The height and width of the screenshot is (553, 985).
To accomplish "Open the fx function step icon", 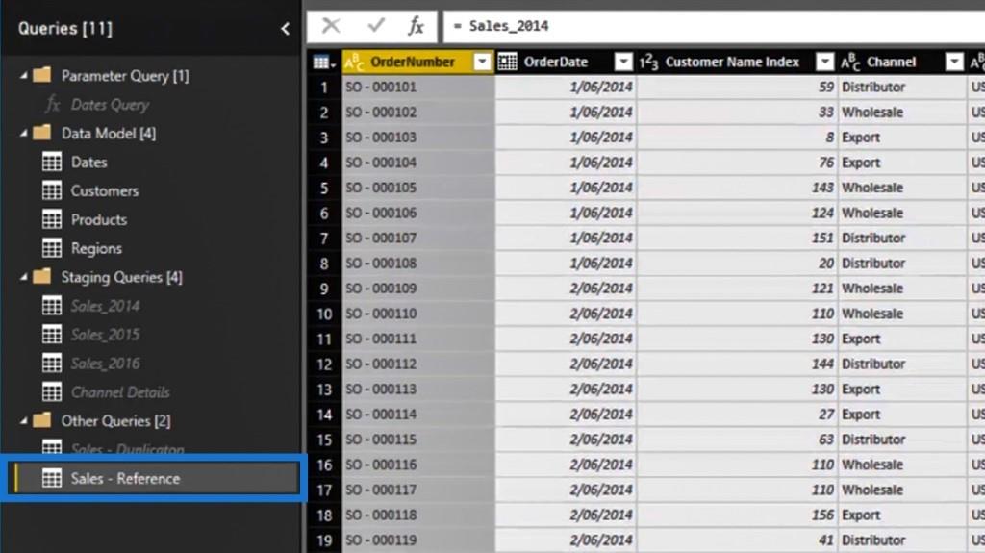I will [416, 26].
